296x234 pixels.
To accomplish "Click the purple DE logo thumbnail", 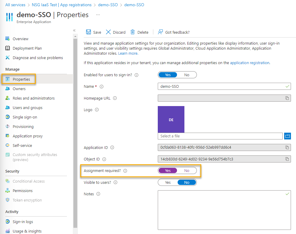I will [x=171, y=119].
